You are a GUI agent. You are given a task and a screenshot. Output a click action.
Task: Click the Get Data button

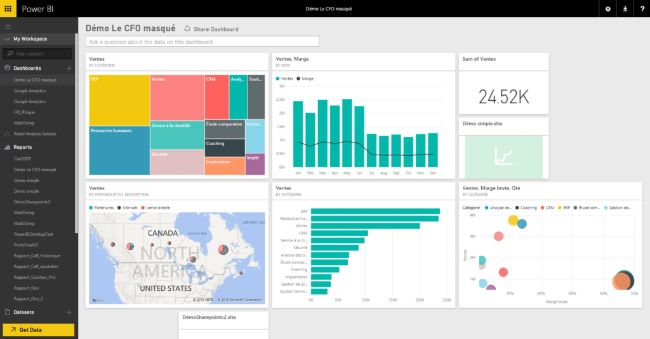pos(39,329)
